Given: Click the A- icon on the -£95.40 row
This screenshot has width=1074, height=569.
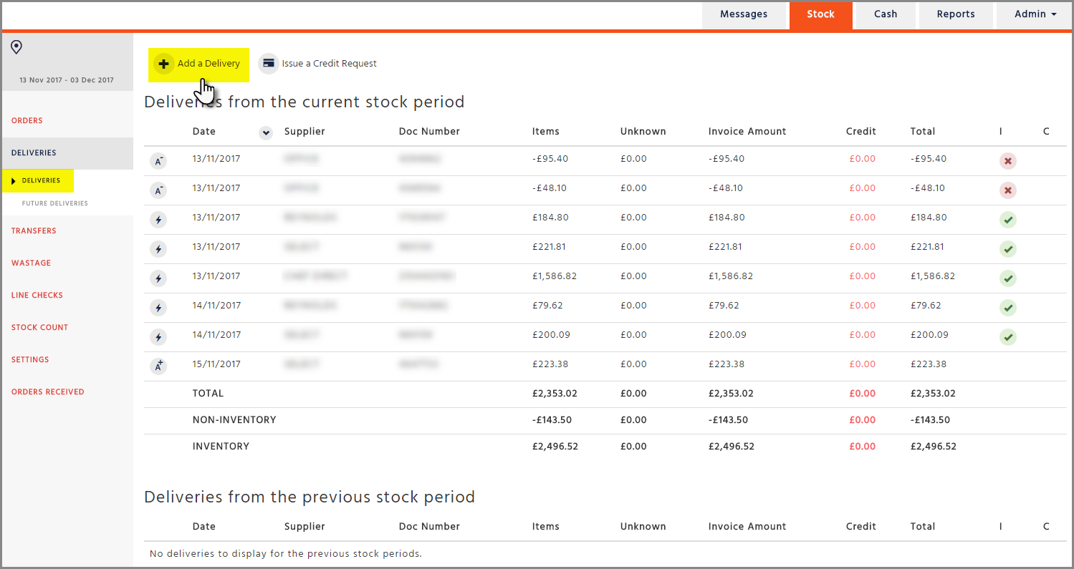Looking at the screenshot, I should point(158,161).
